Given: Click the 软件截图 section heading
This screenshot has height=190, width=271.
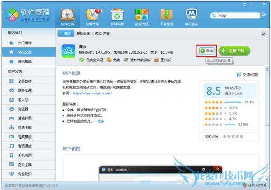Looking at the screenshot, I should coord(71,148).
